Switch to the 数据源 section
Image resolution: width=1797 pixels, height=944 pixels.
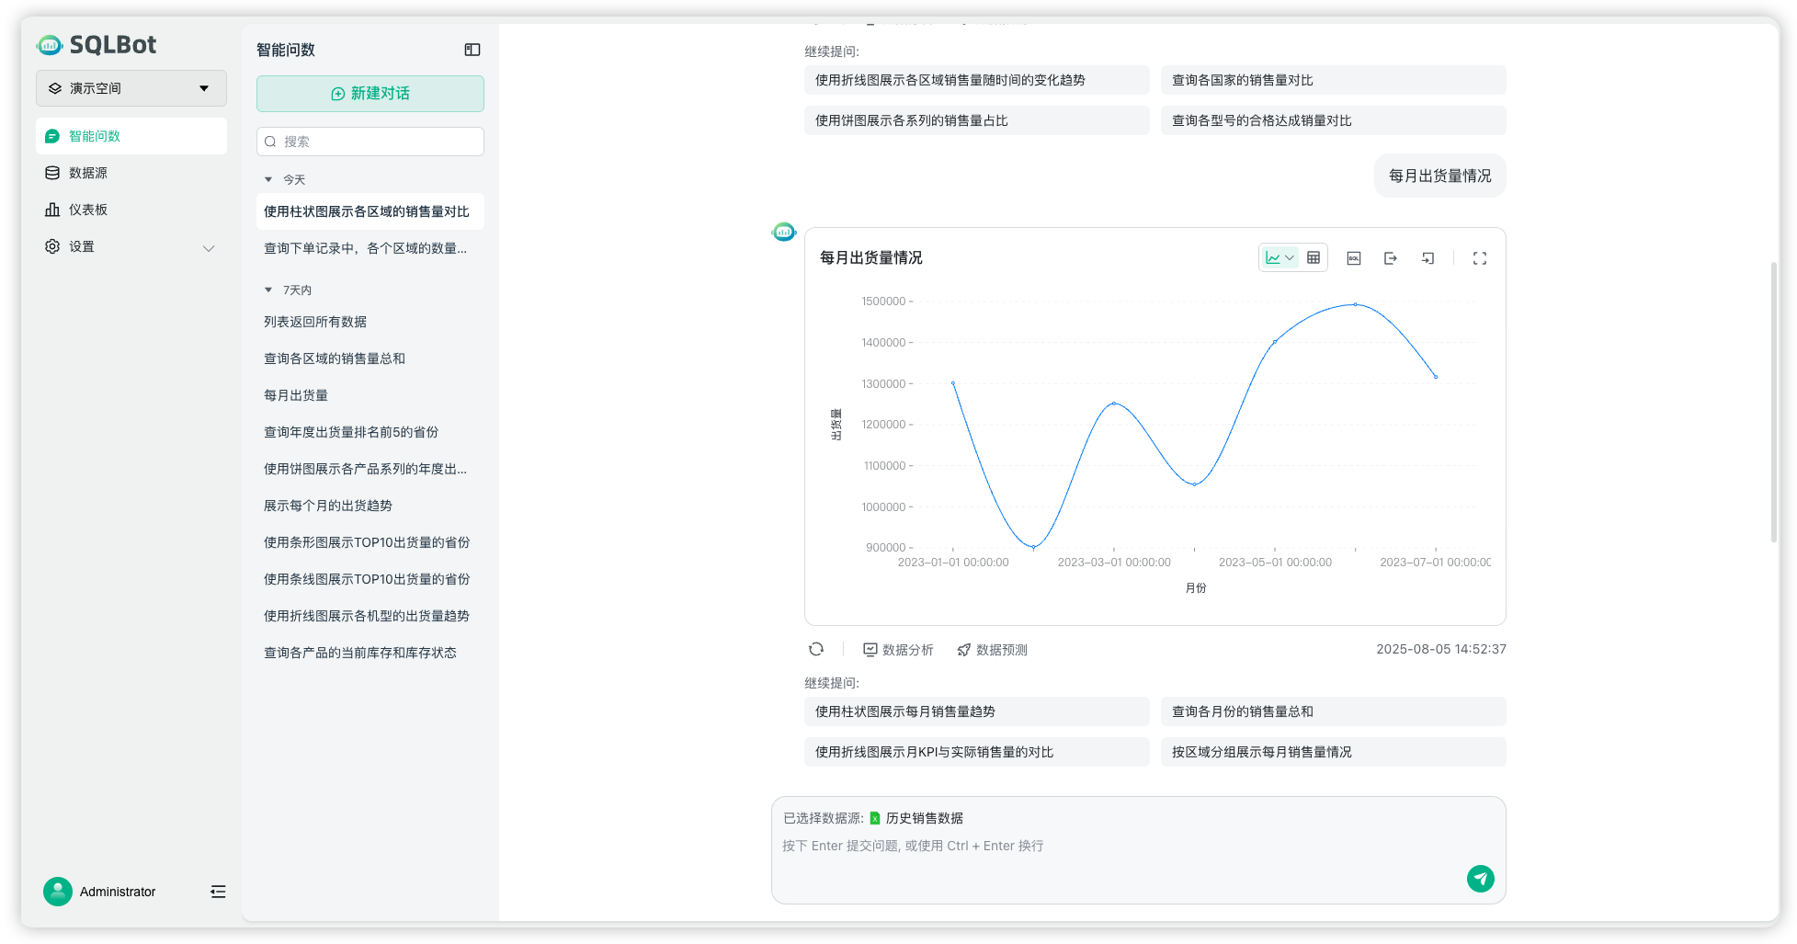(x=89, y=172)
